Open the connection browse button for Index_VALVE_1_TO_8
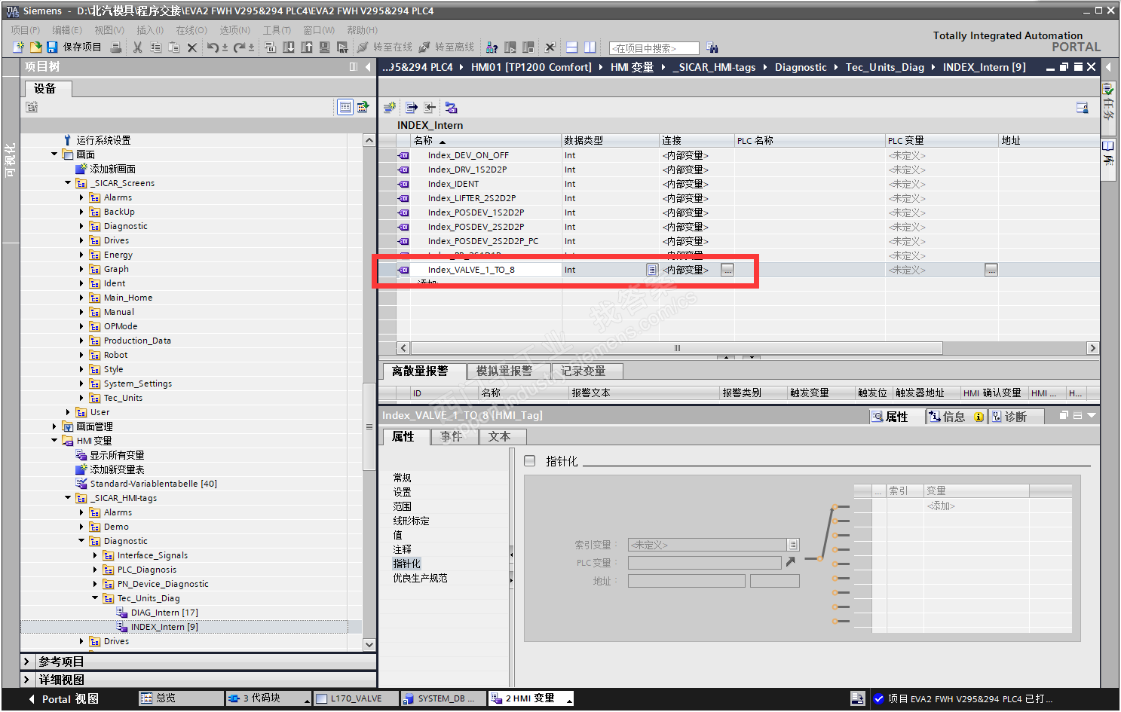1121x712 pixels. (727, 270)
